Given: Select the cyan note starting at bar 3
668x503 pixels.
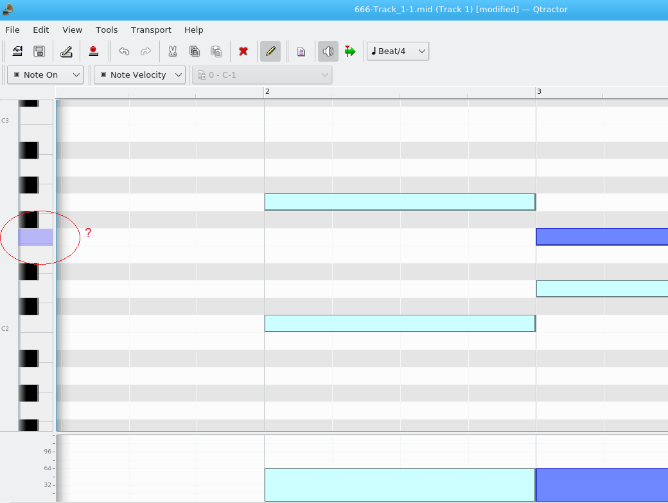Looking at the screenshot, I should pyautogui.click(x=602, y=289).
